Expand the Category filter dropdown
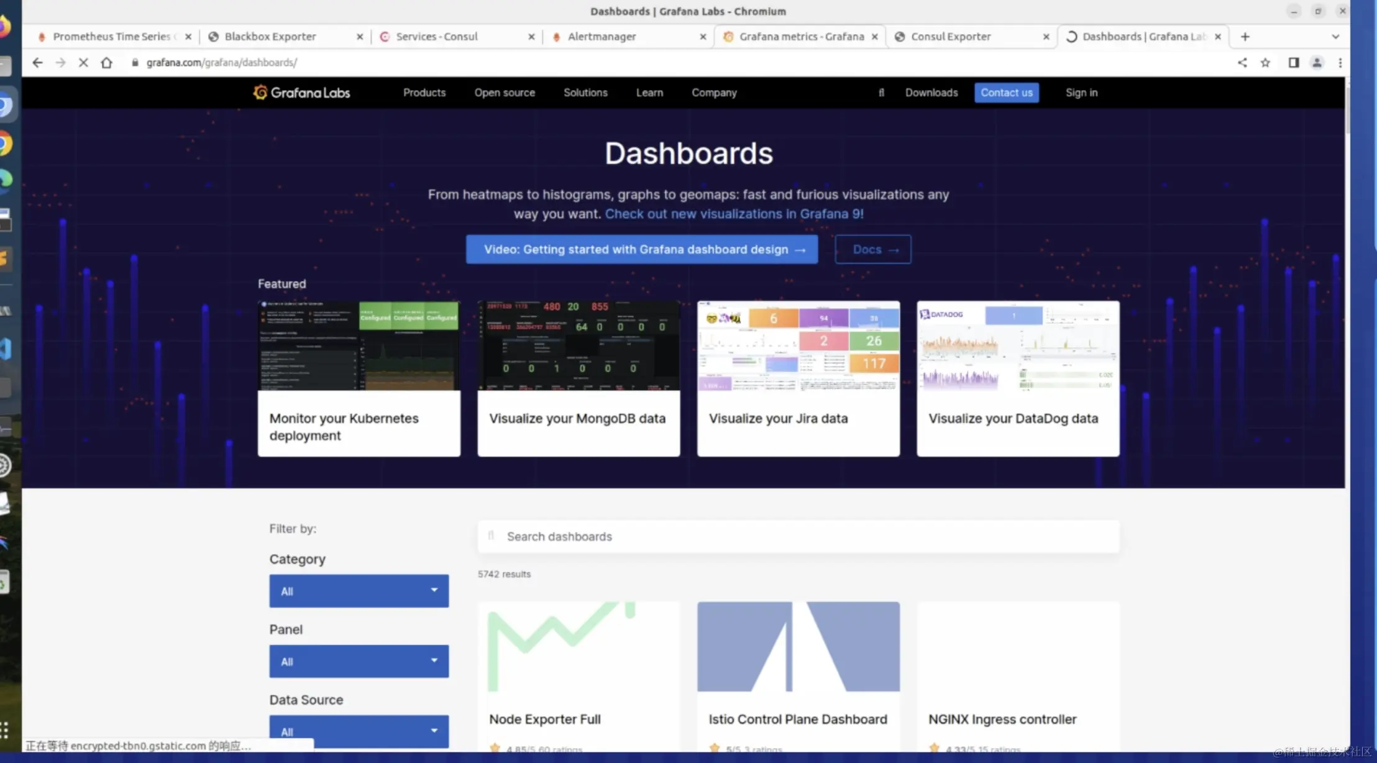 [x=359, y=591]
